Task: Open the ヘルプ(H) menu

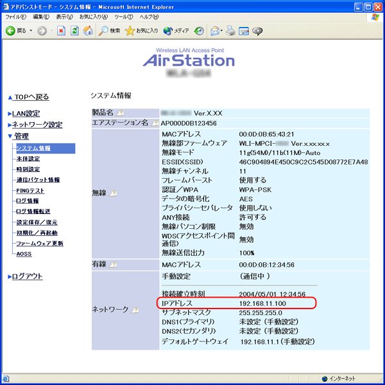Action: pyautogui.click(x=149, y=17)
